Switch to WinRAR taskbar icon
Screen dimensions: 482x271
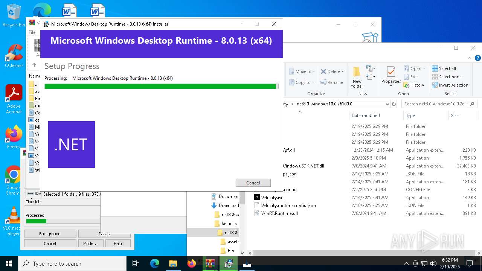pyautogui.click(x=210, y=263)
